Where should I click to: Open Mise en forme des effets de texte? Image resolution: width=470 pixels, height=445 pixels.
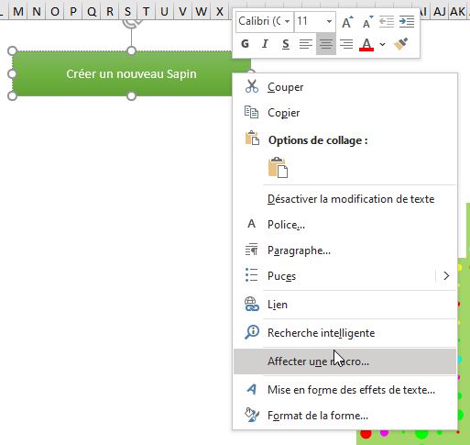point(345,390)
